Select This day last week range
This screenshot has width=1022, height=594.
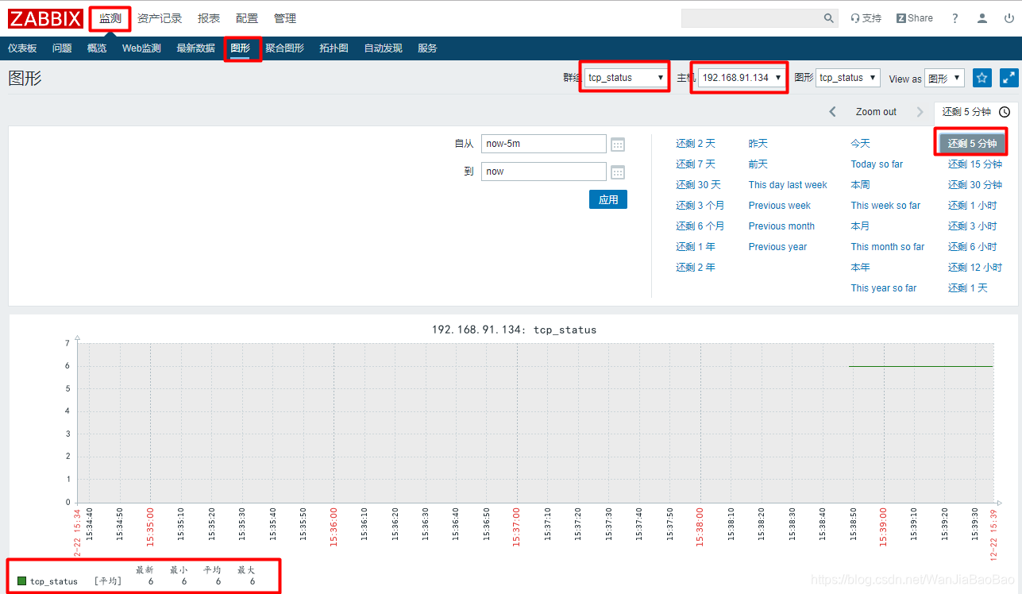click(x=788, y=185)
